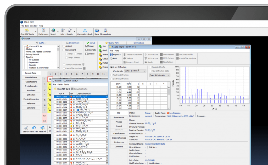Image resolution: width=268 pixels, height=165 pixels.
Task: Open the Wavelength Cu Ka1 dropdown
Action: (x=135, y=71)
